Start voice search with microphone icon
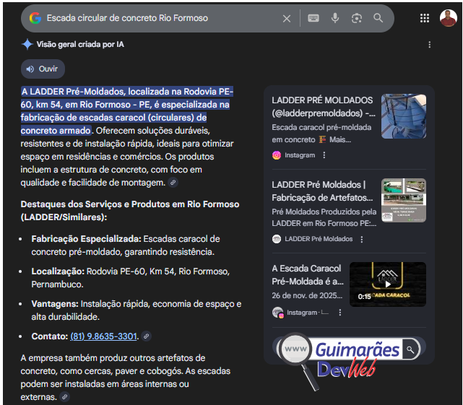The image size is (463, 405). 335,18
